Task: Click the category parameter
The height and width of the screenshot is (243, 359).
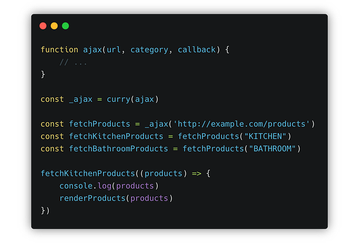Action: (149, 50)
